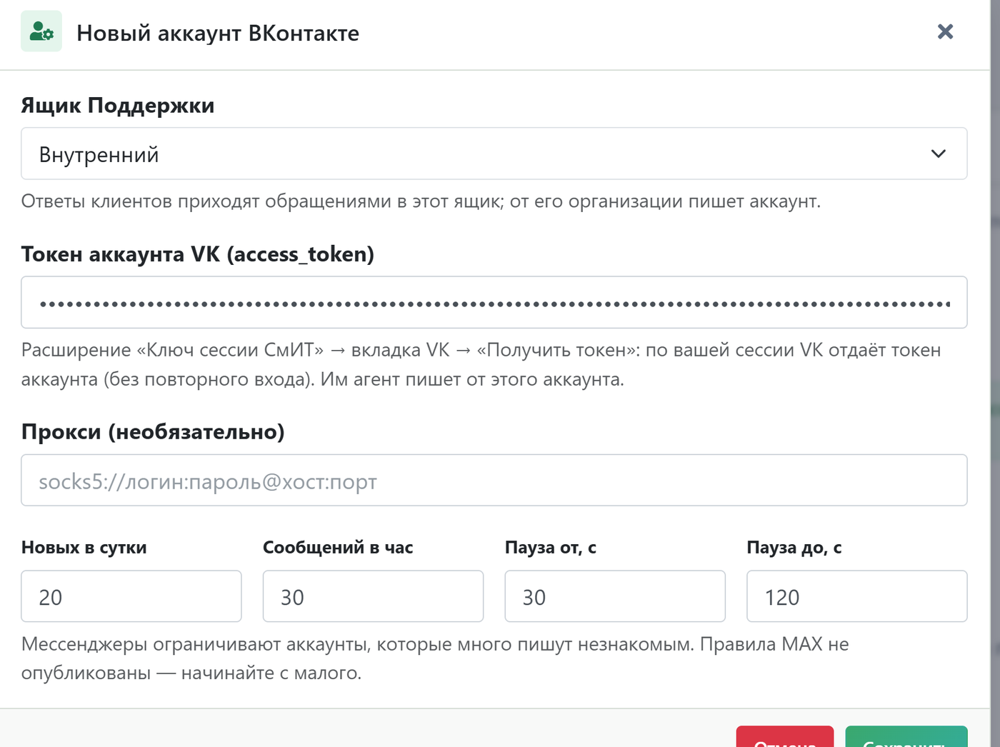Click the Сообщений в час label
The image size is (1000, 747).
pos(338,548)
